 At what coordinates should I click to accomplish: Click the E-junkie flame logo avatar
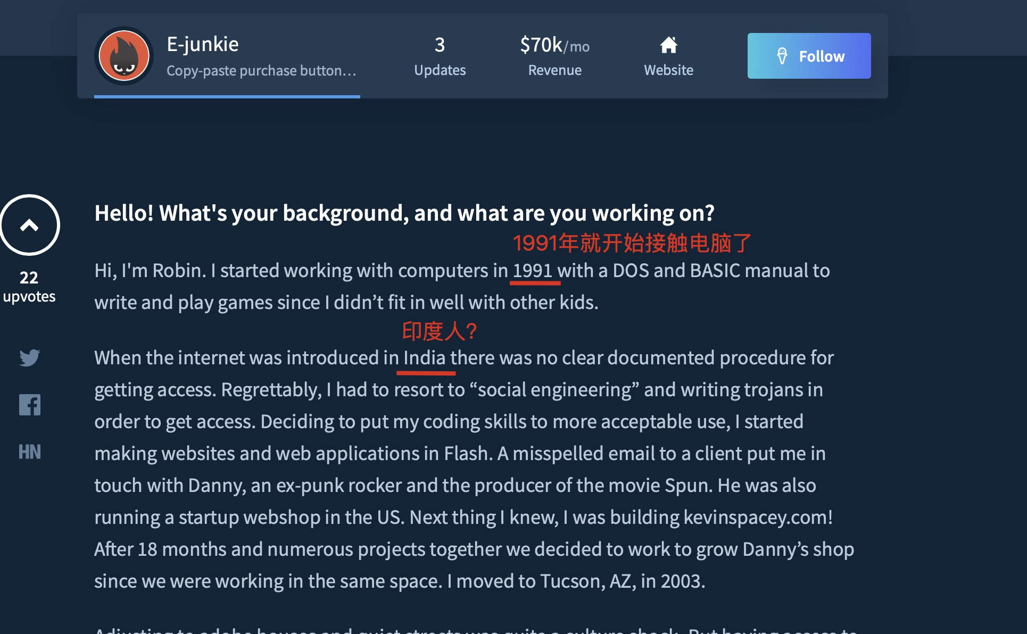[124, 56]
